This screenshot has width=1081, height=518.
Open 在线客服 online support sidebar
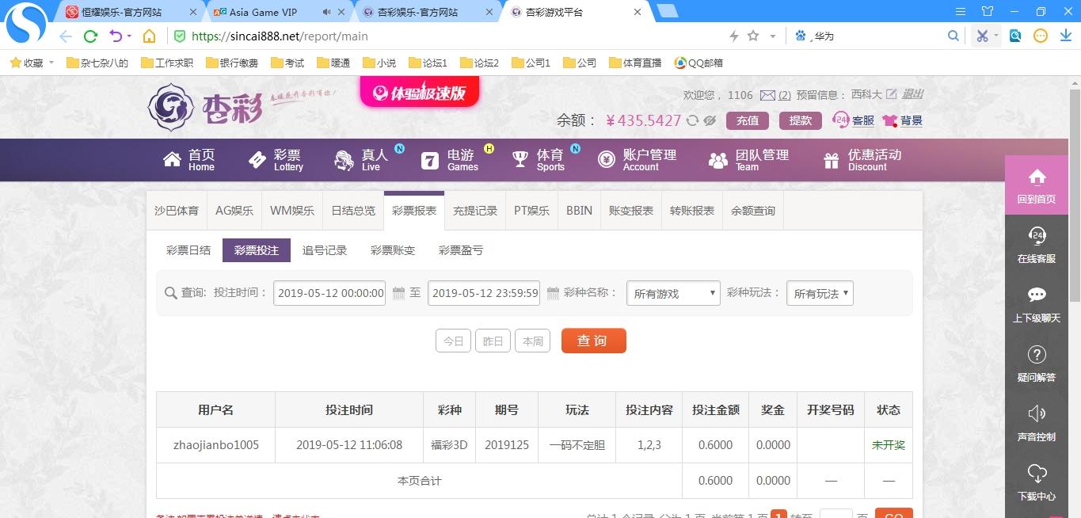(1037, 245)
